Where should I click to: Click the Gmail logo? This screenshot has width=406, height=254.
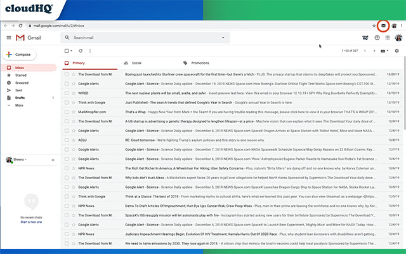tap(29, 38)
